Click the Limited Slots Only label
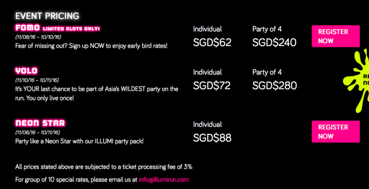The width and height of the screenshot is (369, 189). 71,29
